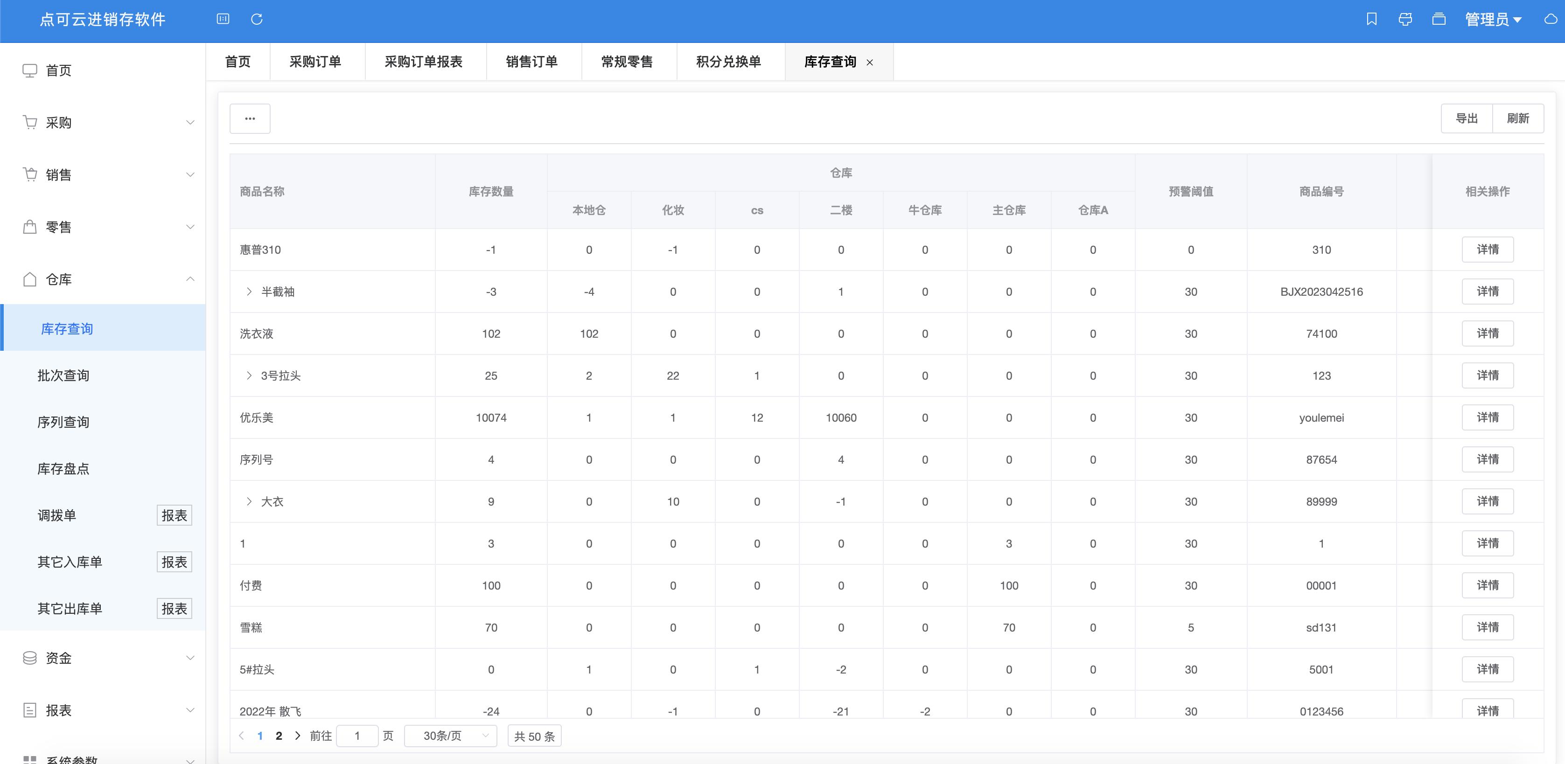Click the shopping cart icon beside 采购
Viewport: 1565px width, 764px height.
pos(30,122)
